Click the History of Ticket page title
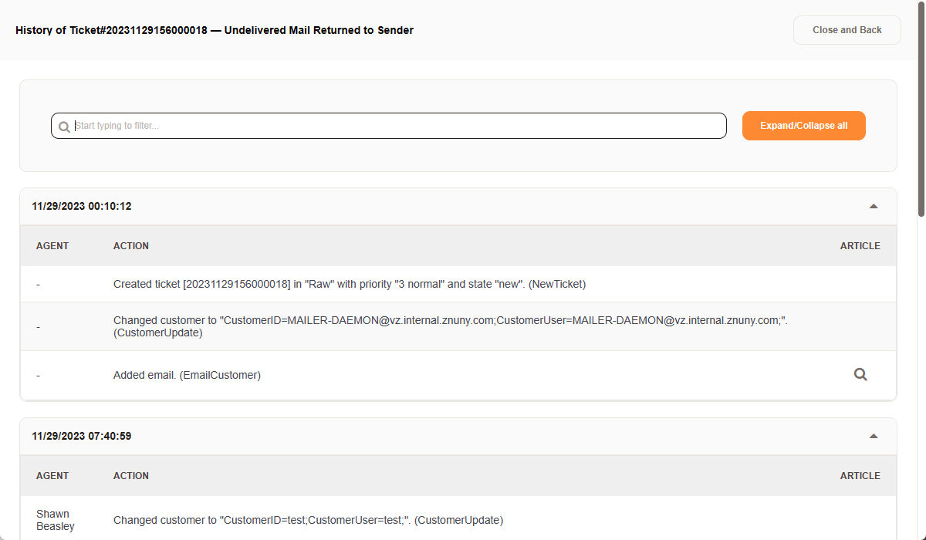 point(215,31)
